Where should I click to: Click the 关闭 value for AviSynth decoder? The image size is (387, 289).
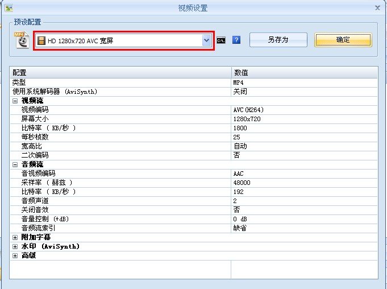point(305,92)
